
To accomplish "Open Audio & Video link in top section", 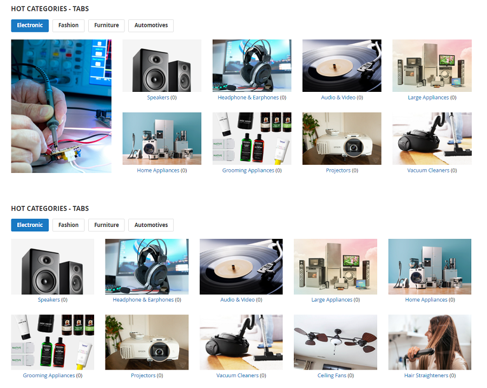I will [x=338, y=97].
